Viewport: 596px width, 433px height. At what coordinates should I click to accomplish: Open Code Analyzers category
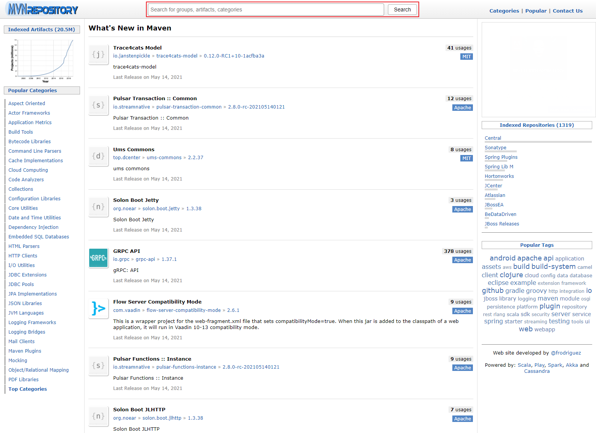point(26,179)
